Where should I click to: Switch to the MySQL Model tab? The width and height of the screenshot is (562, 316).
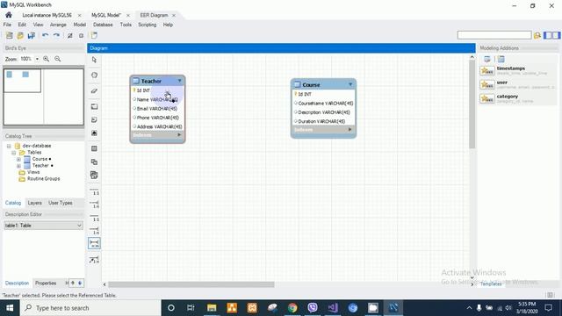106,15
